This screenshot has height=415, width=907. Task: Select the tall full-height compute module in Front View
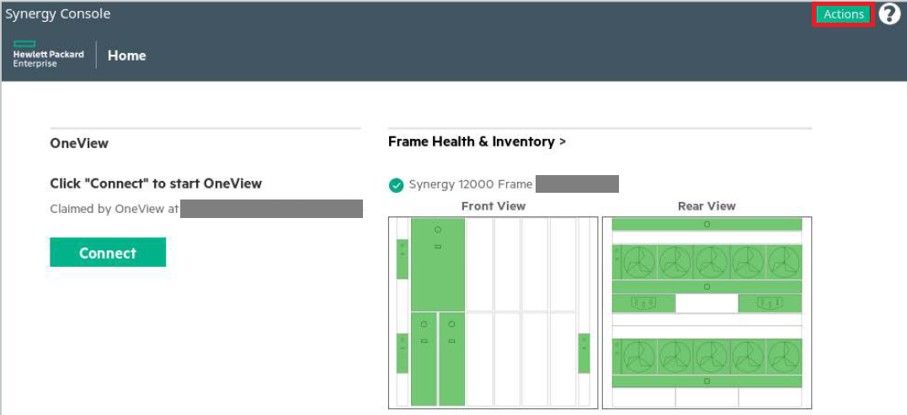click(x=438, y=264)
